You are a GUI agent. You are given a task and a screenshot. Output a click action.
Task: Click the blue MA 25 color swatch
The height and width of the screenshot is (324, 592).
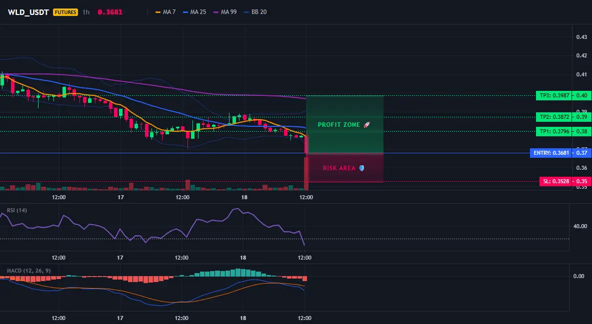185,12
